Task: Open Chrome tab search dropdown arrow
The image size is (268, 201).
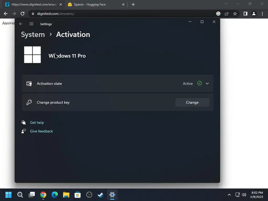Action: point(226,4)
